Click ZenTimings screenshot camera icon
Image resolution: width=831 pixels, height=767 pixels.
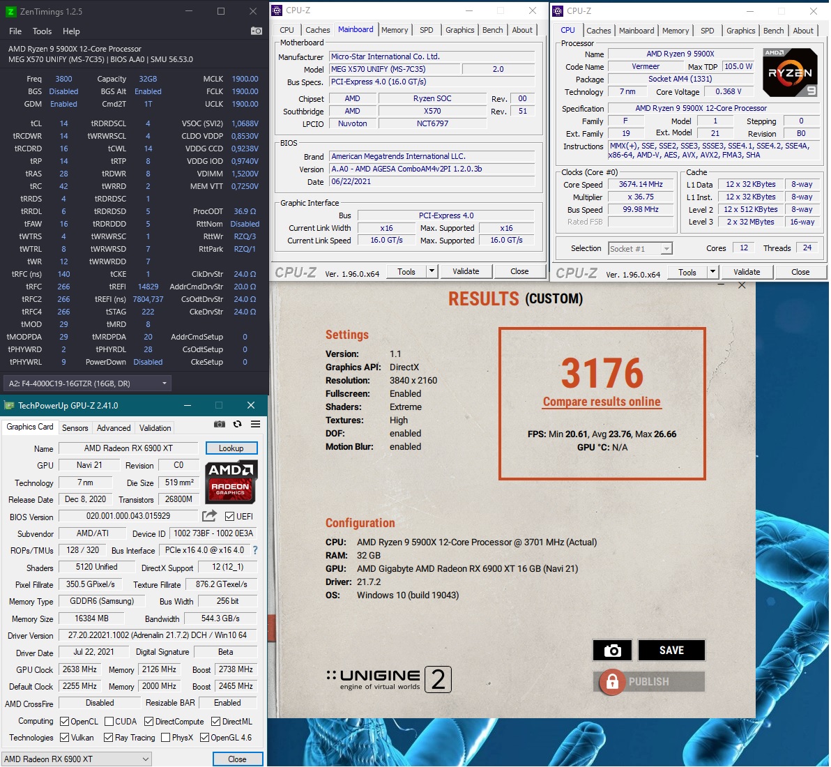coord(256,31)
